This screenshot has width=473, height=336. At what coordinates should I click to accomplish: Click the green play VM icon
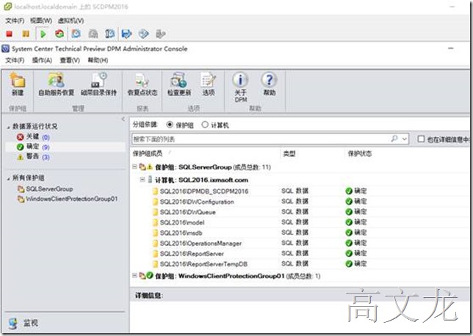point(43,34)
